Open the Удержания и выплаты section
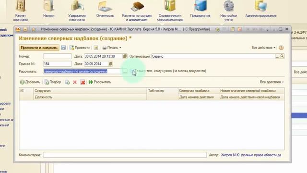 (77, 11)
